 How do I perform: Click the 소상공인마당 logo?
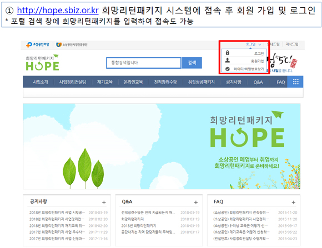(x=38, y=45)
